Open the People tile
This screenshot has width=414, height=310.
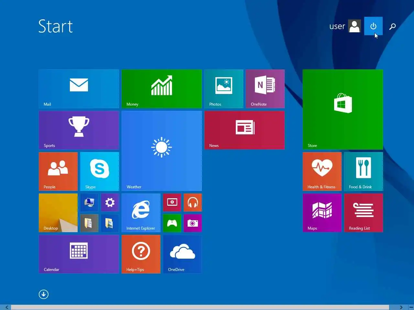[x=58, y=171]
